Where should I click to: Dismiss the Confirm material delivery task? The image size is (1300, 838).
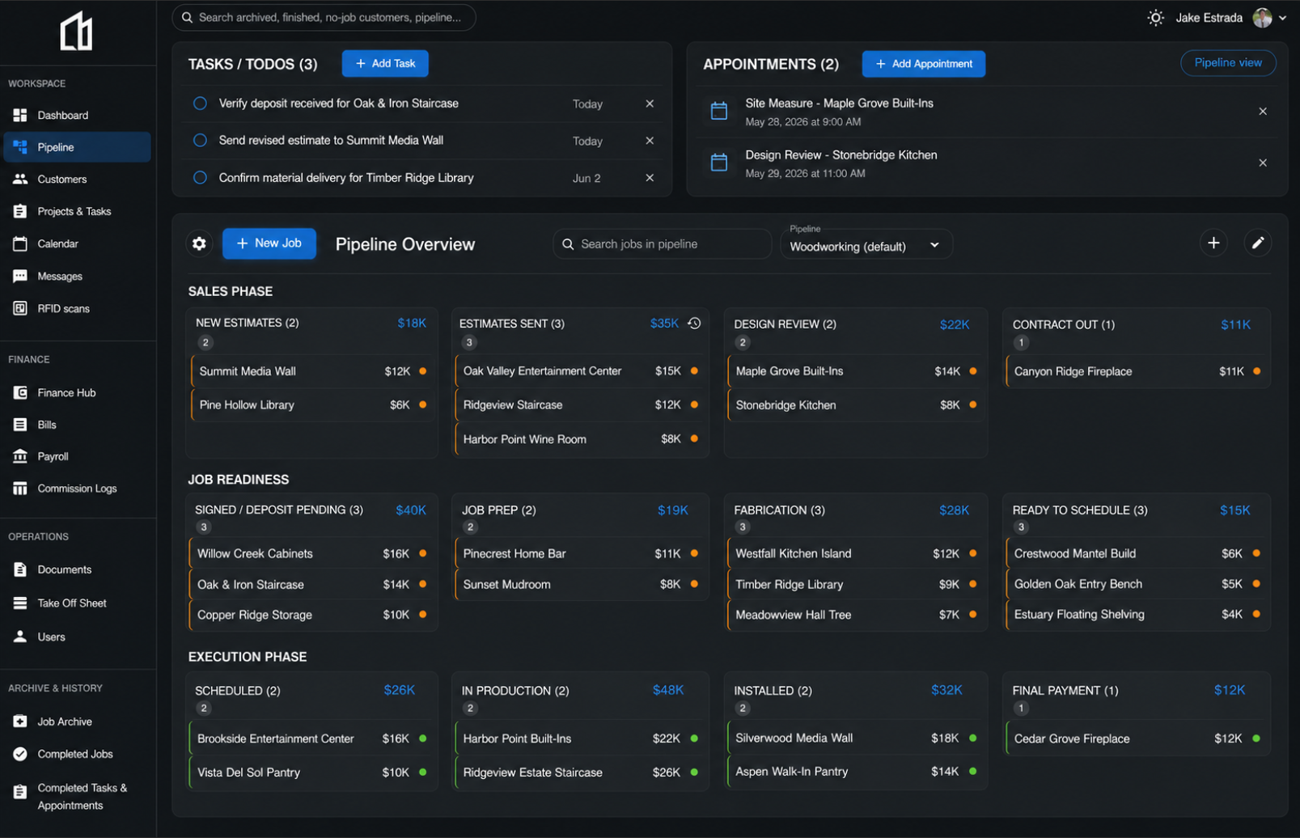650,178
